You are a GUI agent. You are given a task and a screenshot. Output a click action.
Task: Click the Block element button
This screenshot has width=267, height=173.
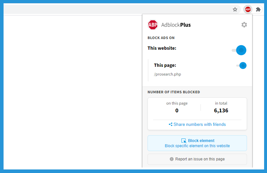click(x=197, y=143)
